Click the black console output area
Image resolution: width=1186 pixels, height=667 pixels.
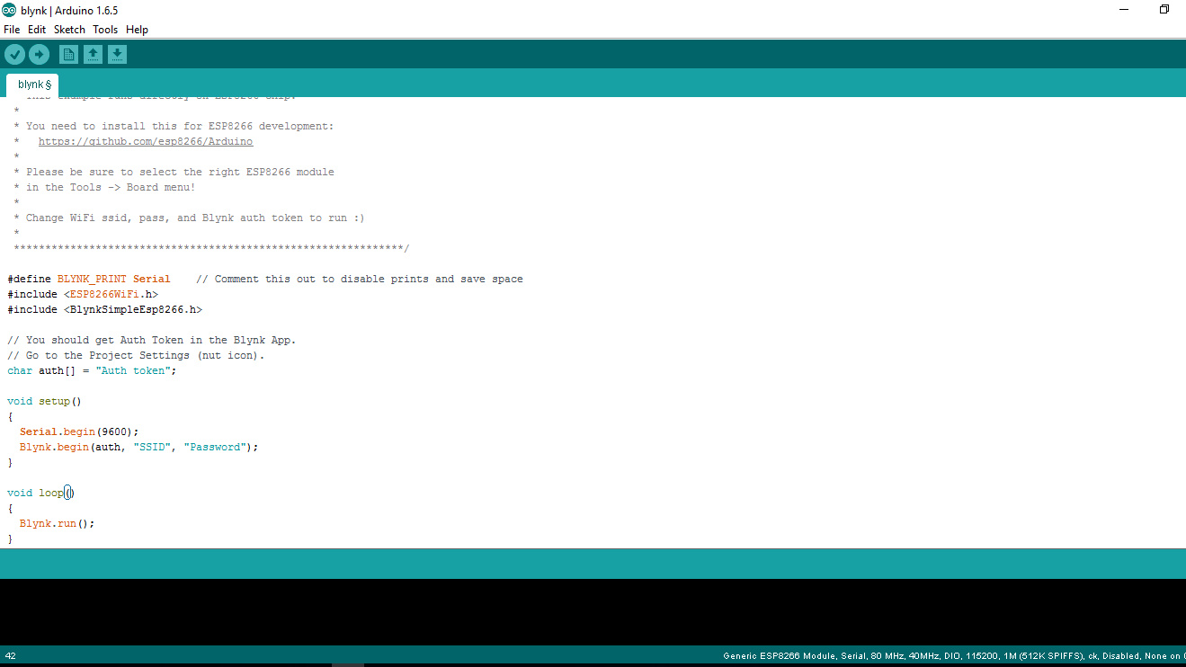(x=593, y=611)
